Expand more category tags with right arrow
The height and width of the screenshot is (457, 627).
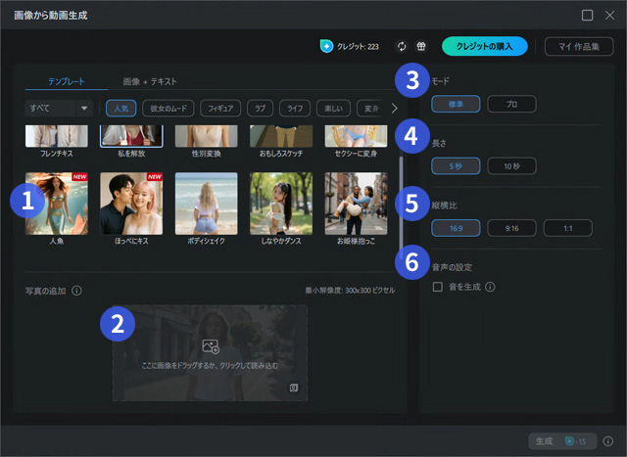394,109
